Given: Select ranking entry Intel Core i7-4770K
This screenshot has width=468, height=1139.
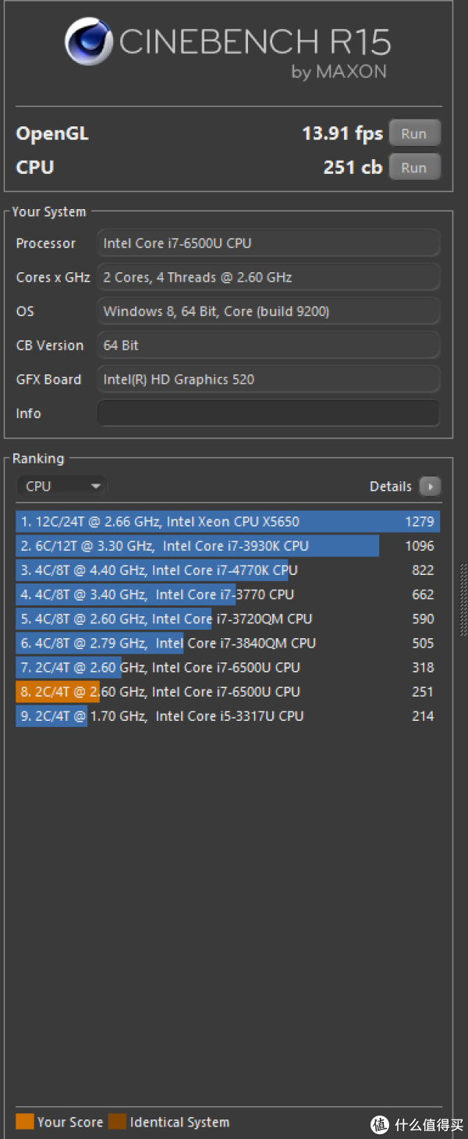Looking at the screenshot, I should point(228,570).
